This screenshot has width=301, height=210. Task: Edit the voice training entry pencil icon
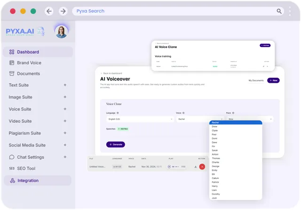point(263,66)
